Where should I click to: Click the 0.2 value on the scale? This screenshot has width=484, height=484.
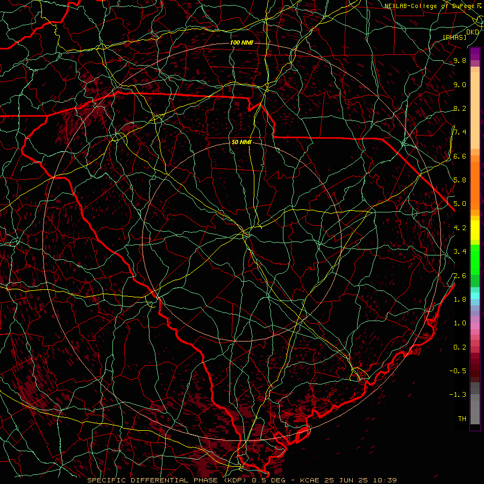tap(460, 347)
